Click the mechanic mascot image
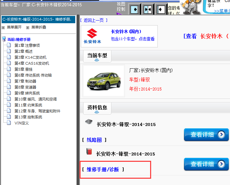 (x=191, y=7)
